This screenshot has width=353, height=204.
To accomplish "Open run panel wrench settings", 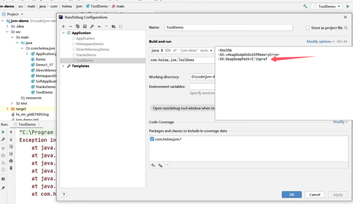I will click(3, 140).
